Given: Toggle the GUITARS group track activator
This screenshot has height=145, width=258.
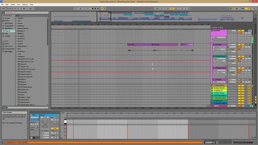Looking at the screenshot, I should coord(241,31).
